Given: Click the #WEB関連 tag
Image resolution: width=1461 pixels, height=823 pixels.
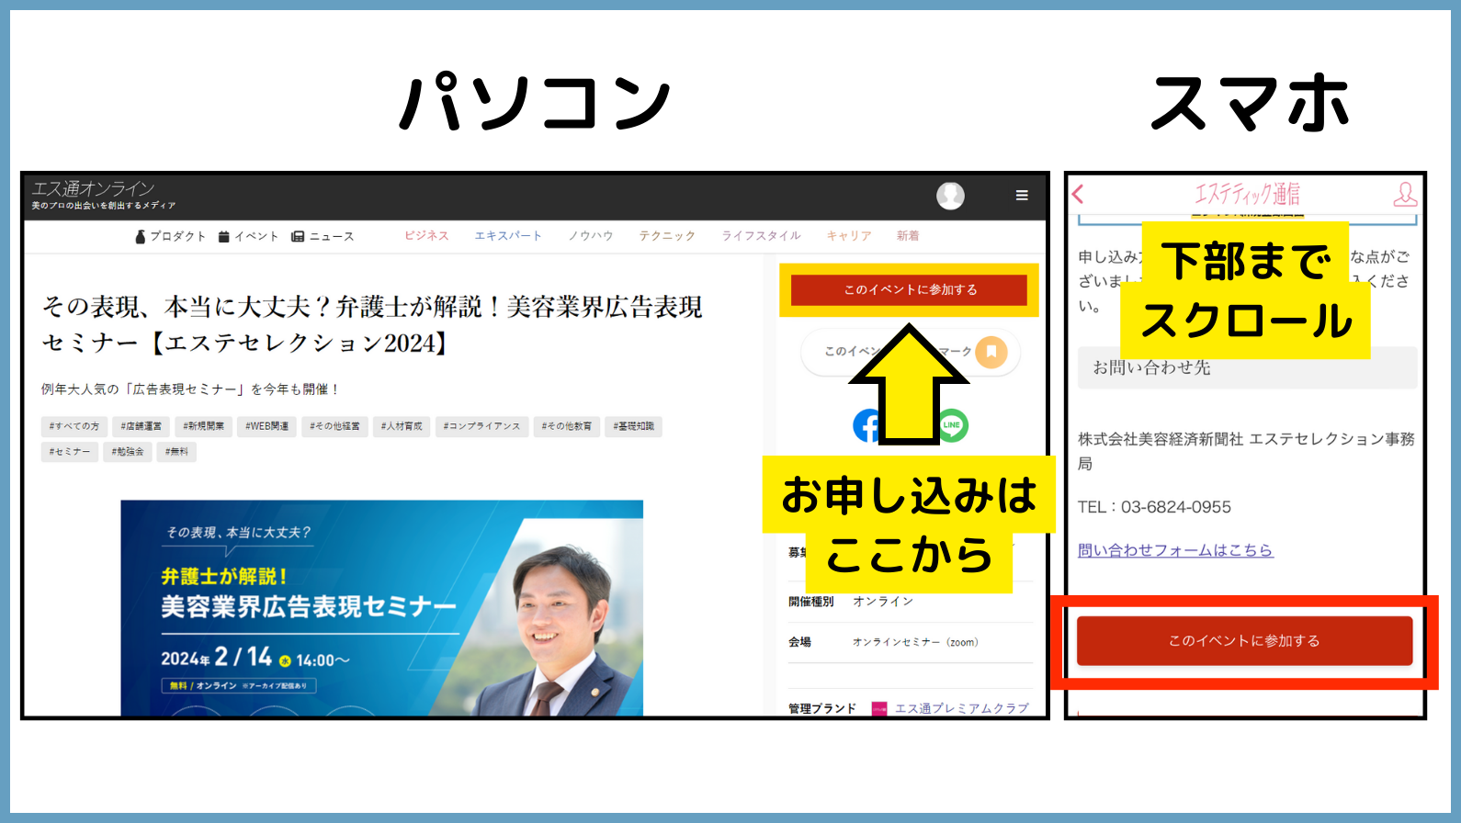Looking at the screenshot, I should coord(266,426).
